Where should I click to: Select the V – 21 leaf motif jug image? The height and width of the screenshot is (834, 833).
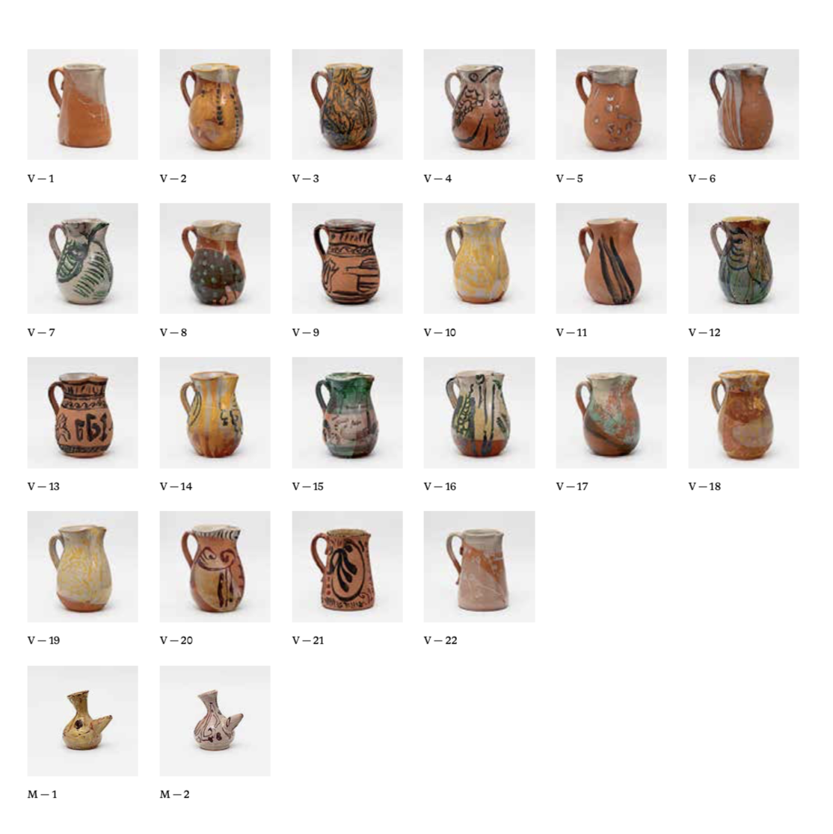[347, 566]
